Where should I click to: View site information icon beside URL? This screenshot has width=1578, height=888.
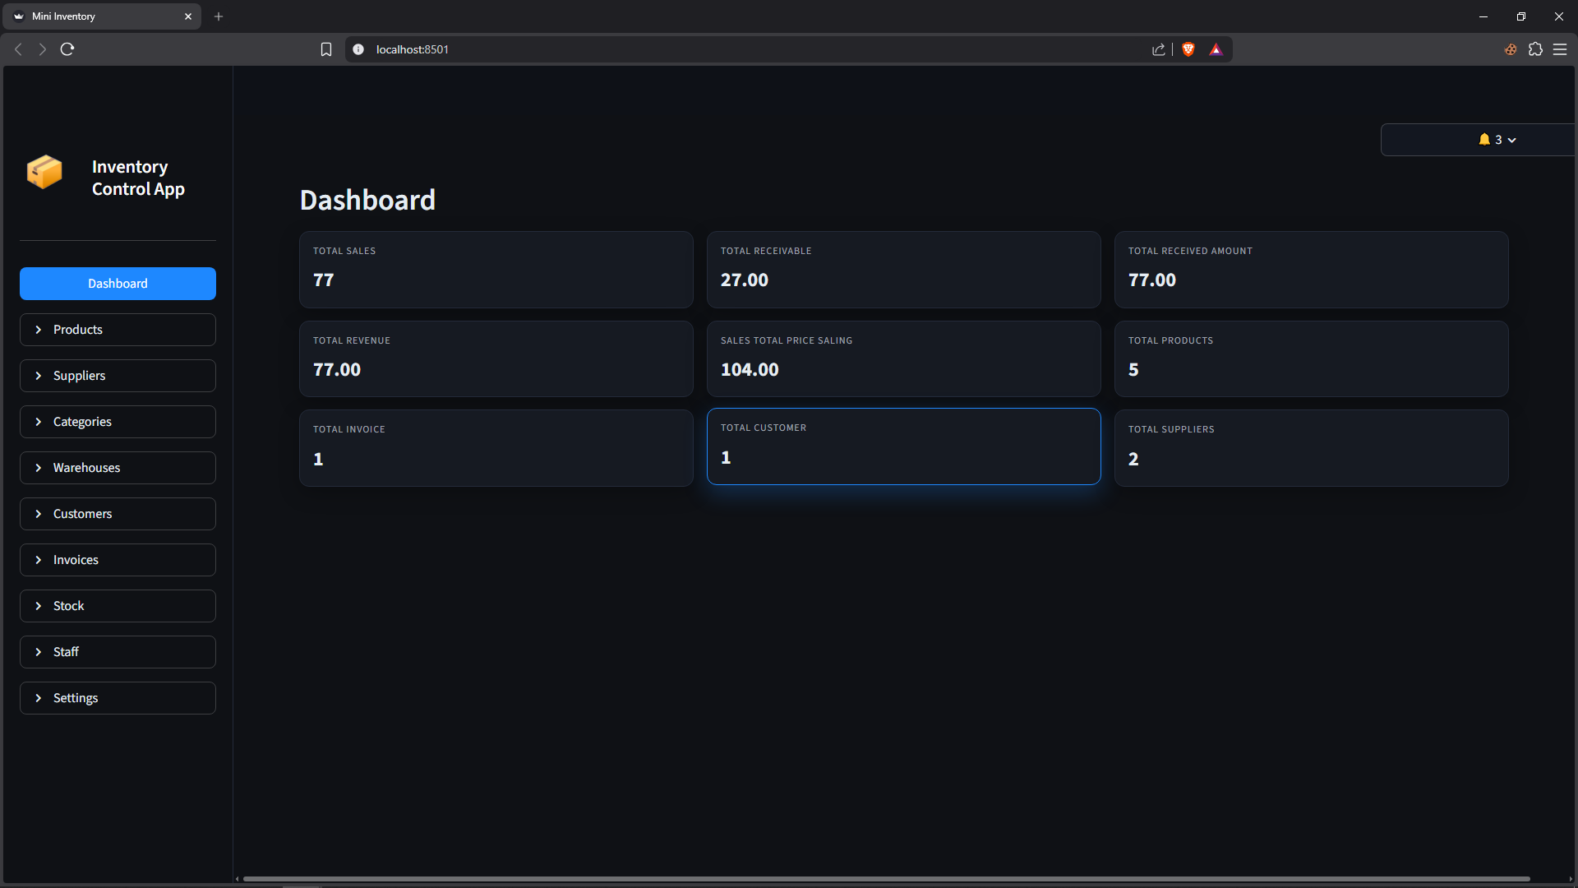[358, 49]
